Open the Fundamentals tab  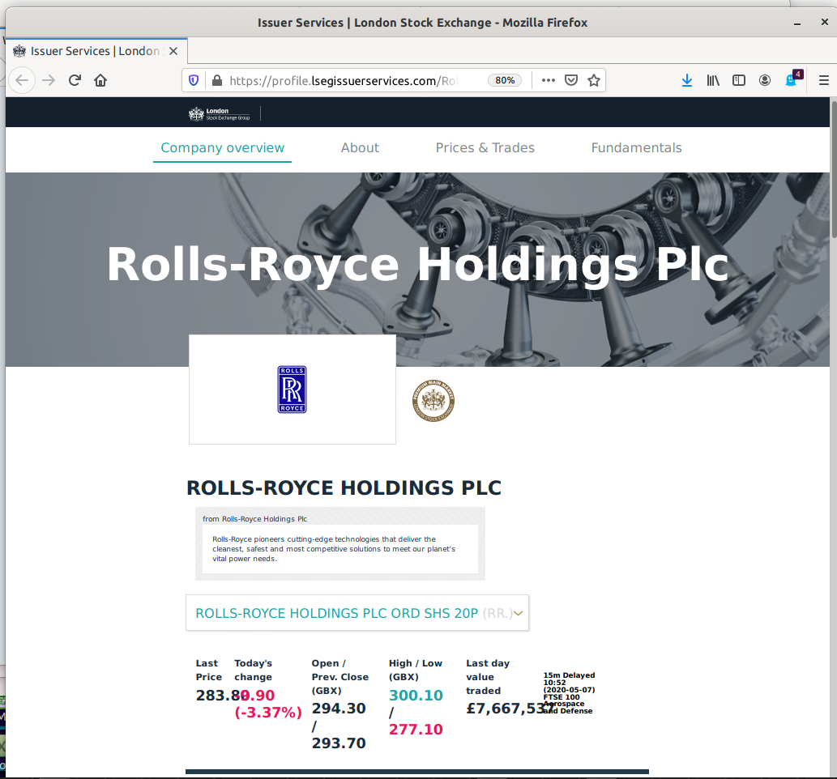[x=636, y=148]
